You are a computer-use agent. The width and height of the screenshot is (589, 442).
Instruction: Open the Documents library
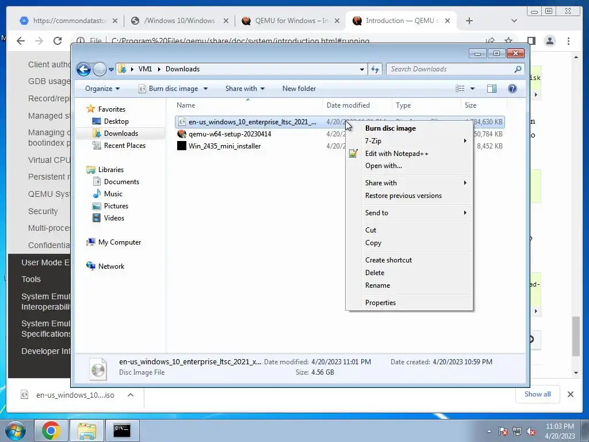(116, 182)
